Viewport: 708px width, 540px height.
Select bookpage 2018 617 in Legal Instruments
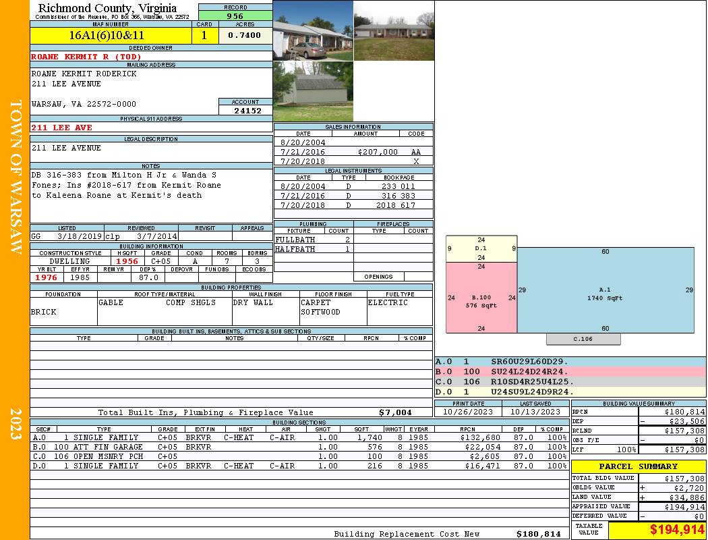click(396, 205)
